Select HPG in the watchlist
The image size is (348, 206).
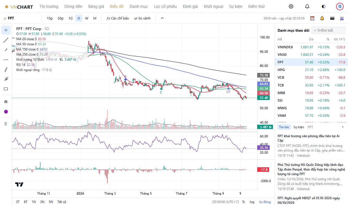pyautogui.click(x=311, y=70)
